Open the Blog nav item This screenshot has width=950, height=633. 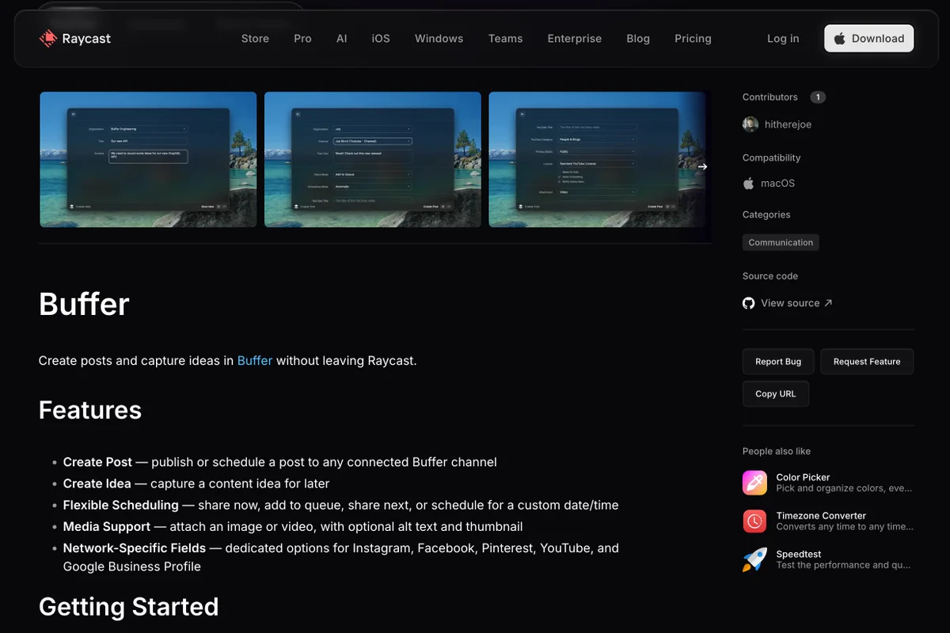tap(638, 38)
